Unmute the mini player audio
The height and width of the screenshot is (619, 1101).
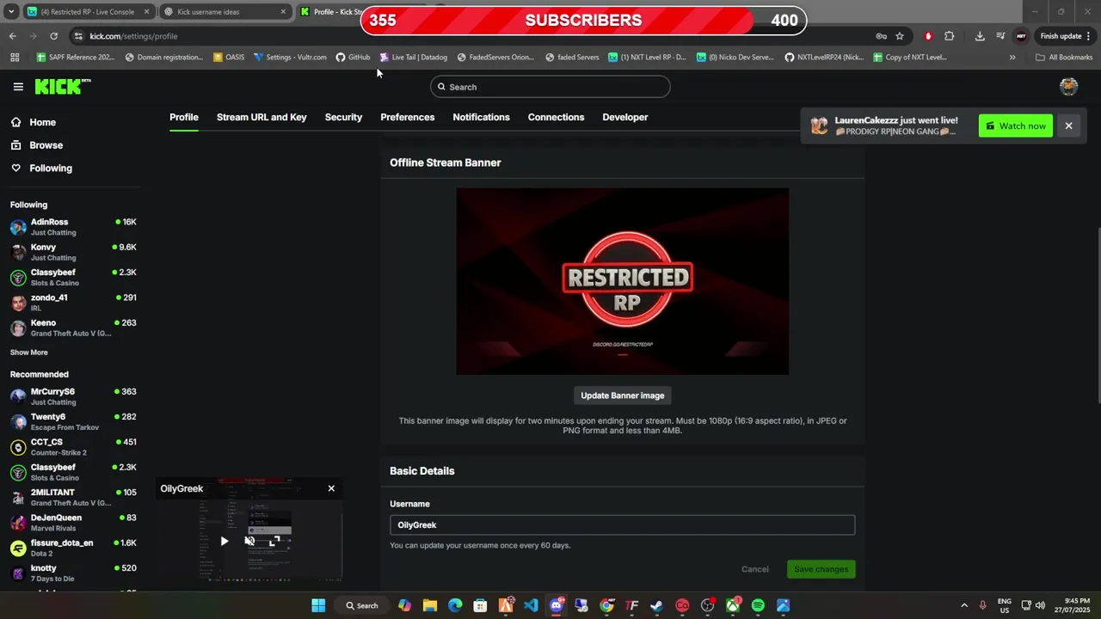tap(249, 542)
